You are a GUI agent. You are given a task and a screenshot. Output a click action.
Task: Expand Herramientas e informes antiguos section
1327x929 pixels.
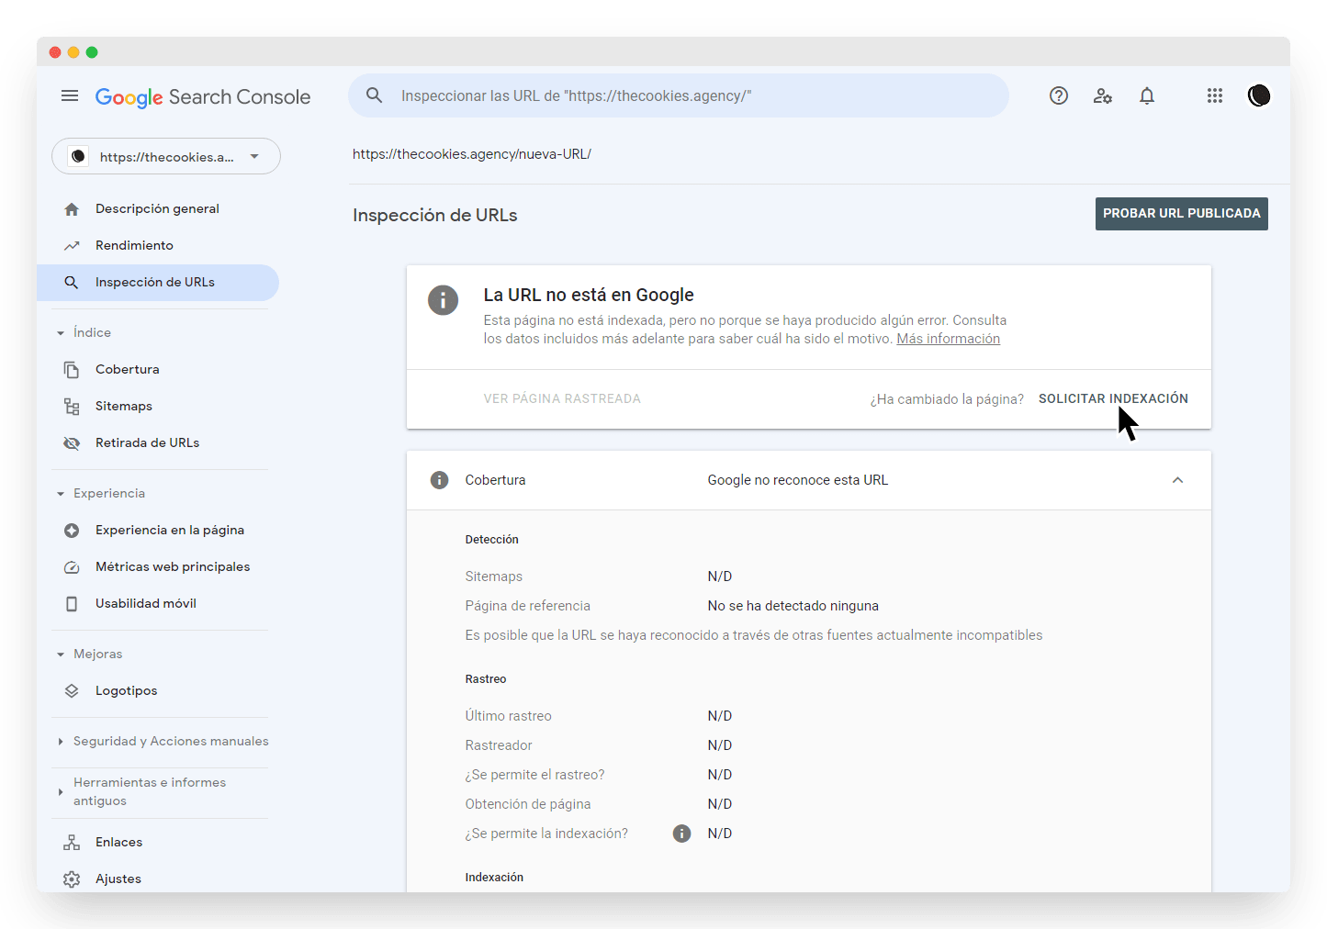tap(61, 791)
